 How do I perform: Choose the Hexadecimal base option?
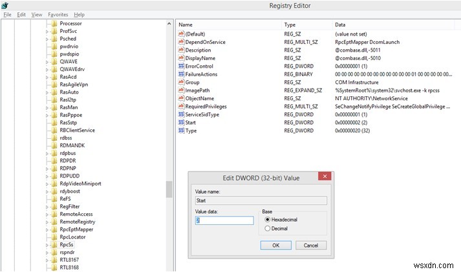click(267, 220)
